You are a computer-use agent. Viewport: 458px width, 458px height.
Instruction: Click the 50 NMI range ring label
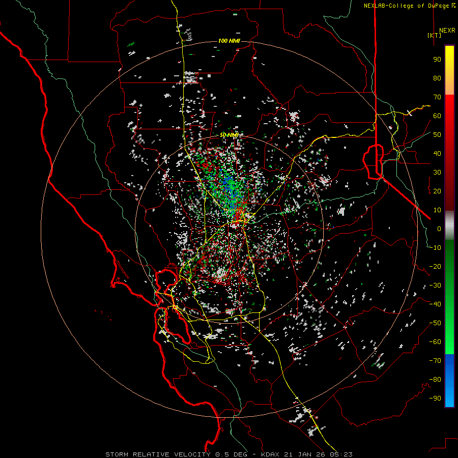point(229,135)
